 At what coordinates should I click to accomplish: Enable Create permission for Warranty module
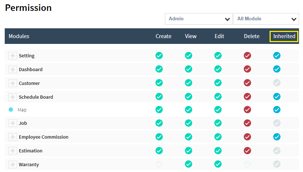[x=159, y=164]
